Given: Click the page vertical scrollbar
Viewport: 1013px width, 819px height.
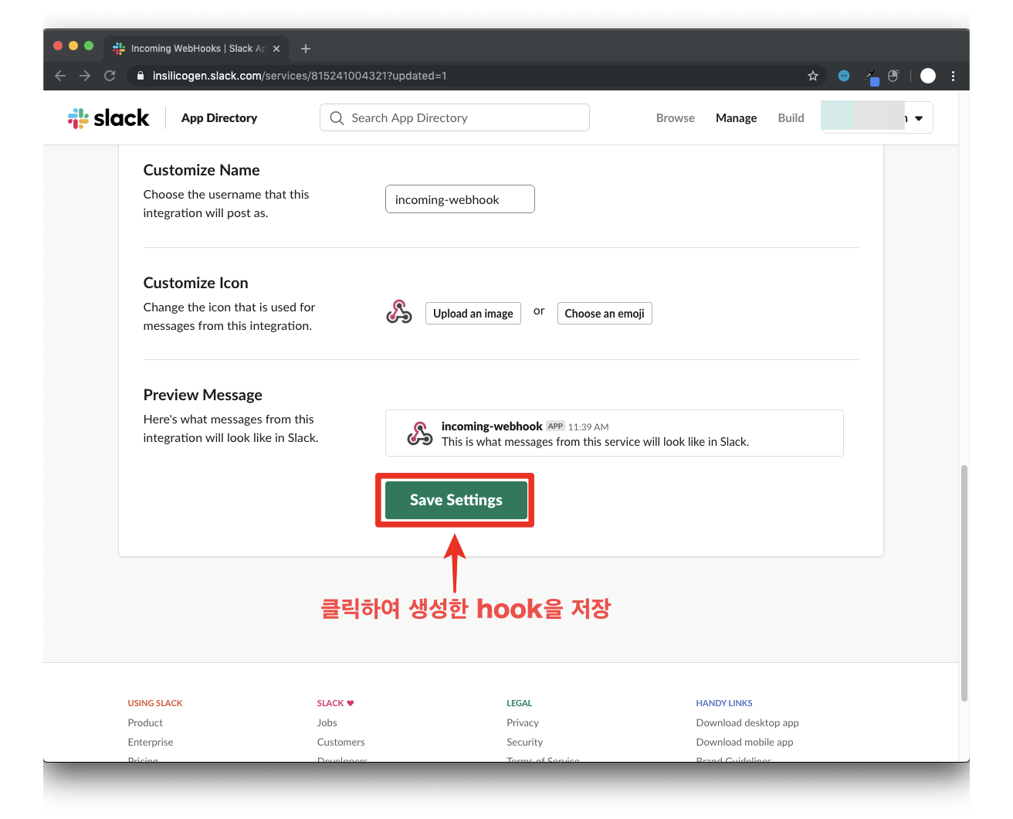Looking at the screenshot, I should click(x=964, y=583).
